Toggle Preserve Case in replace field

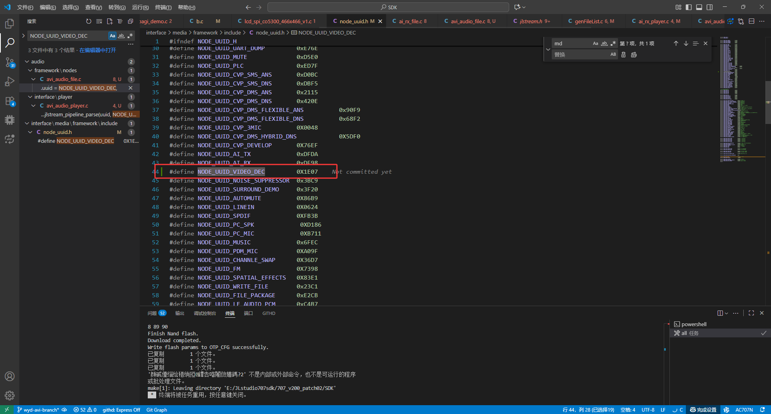(x=613, y=55)
